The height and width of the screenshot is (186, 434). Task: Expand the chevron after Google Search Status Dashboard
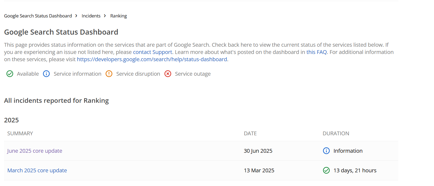[76, 16]
